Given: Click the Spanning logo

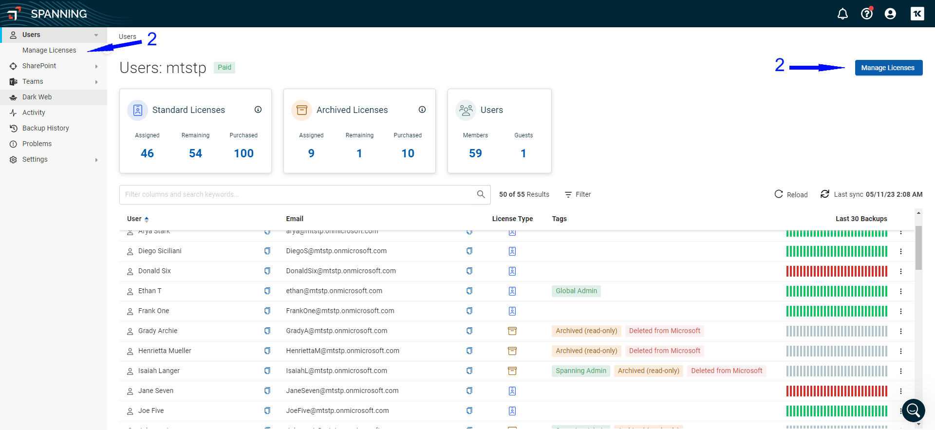Looking at the screenshot, I should (48, 14).
